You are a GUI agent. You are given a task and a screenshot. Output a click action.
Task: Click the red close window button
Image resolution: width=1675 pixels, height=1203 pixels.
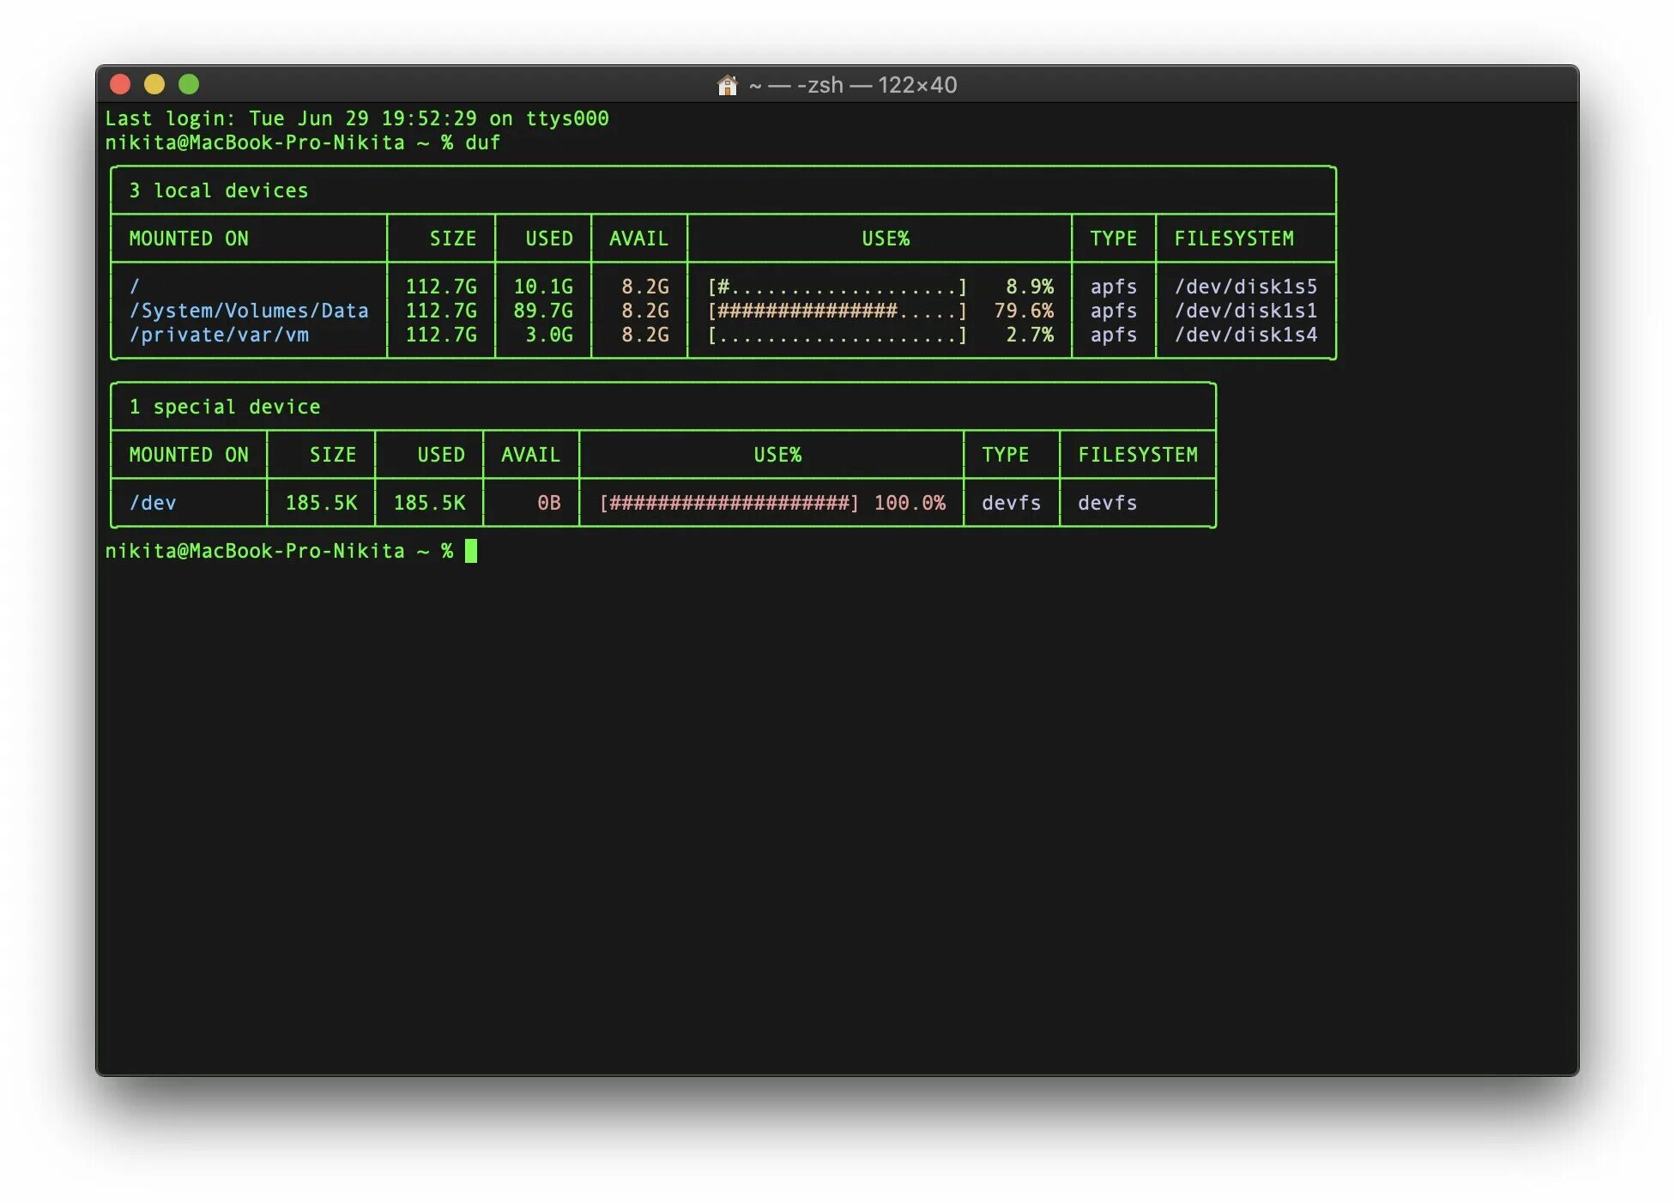(x=120, y=84)
